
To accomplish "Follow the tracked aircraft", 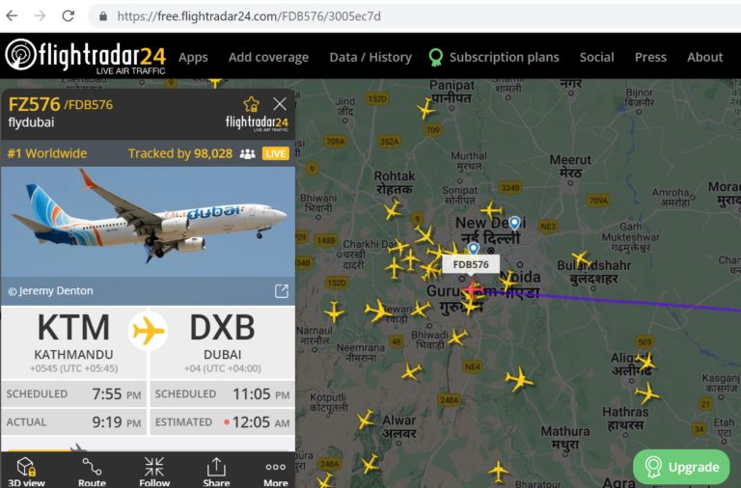I will pos(154,472).
